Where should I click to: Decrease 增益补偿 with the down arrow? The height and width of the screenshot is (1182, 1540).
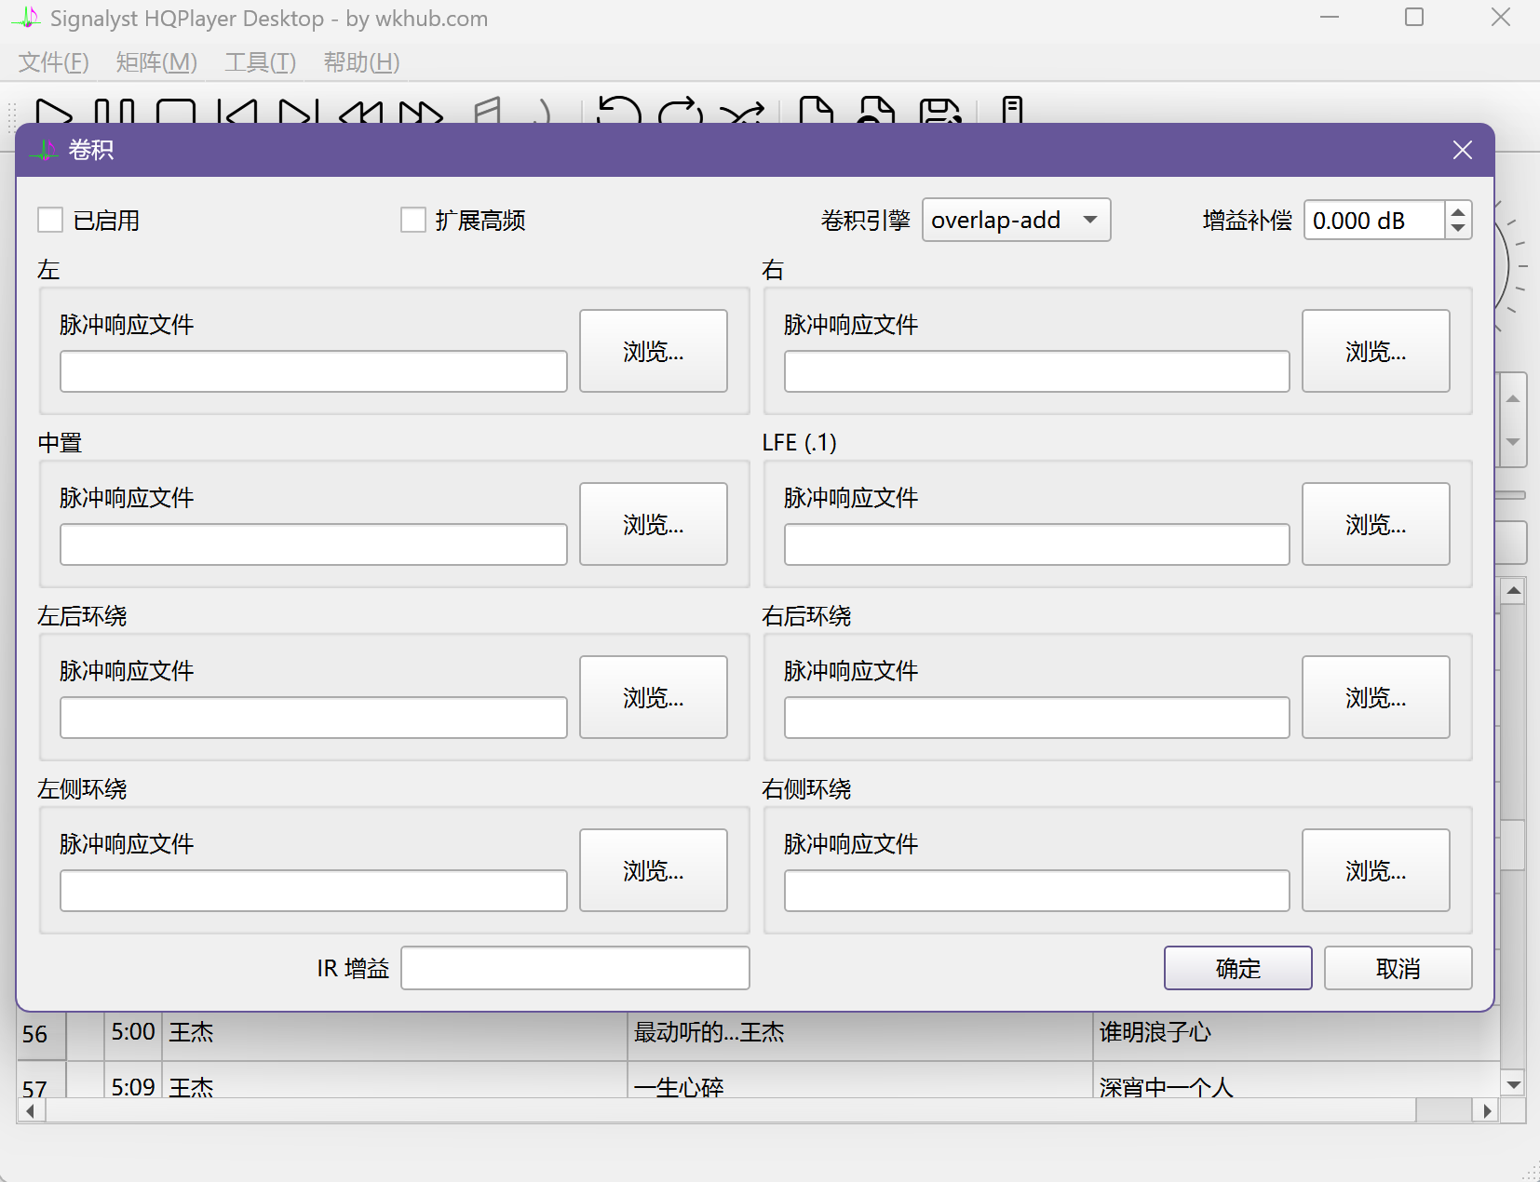pyautogui.click(x=1458, y=229)
